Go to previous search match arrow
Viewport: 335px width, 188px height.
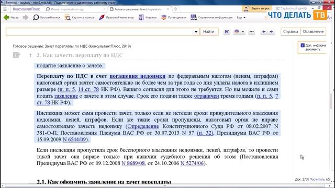tap(264, 31)
